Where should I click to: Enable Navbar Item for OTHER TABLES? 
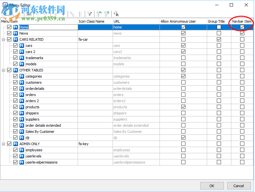242,70
